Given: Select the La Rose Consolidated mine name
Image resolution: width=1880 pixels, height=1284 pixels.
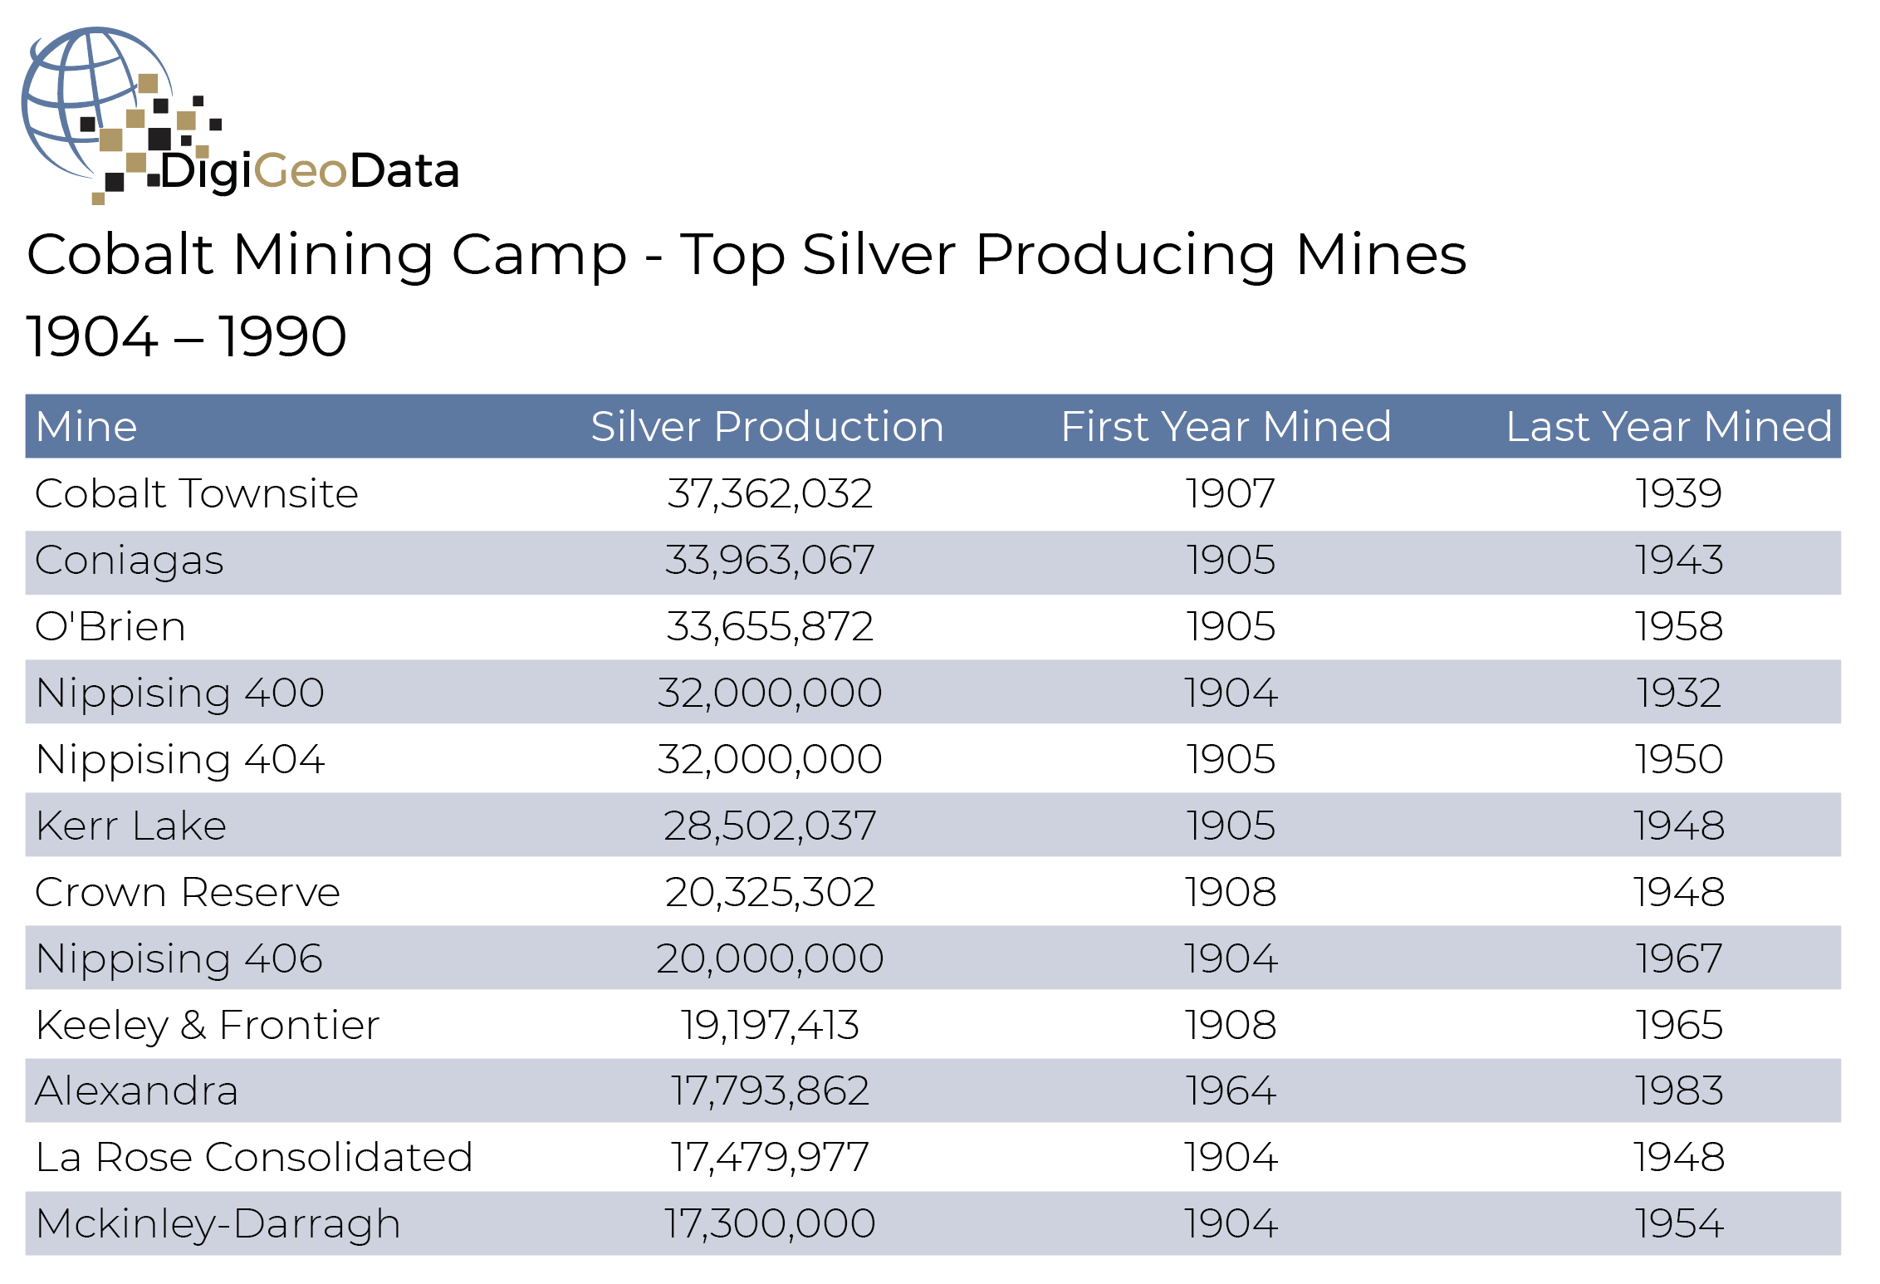Looking at the screenshot, I should pyautogui.click(x=254, y=1157).
